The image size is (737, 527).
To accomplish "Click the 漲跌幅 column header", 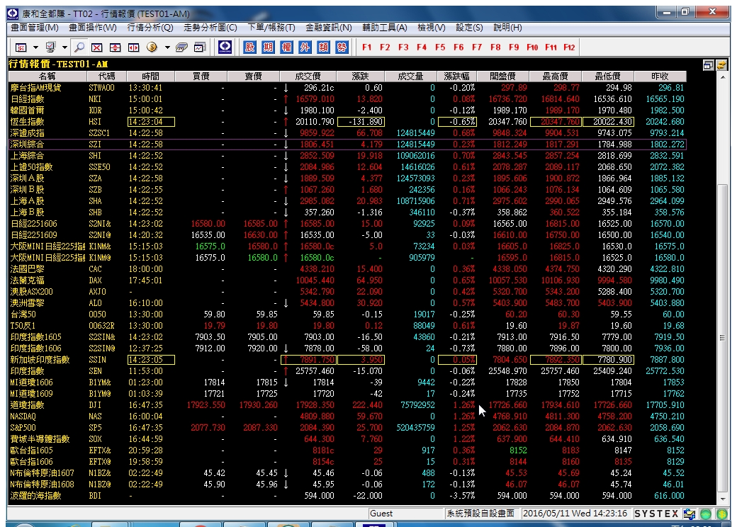I will (456, 76).
